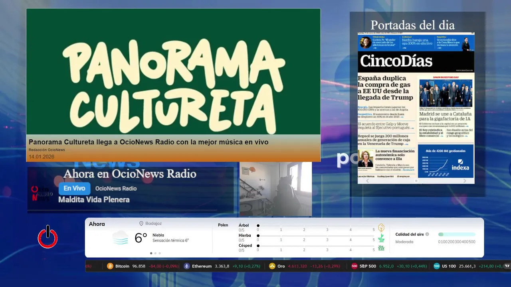
Task: Click 'Sensación térmica 6°' text
Action: click(170, 240)
